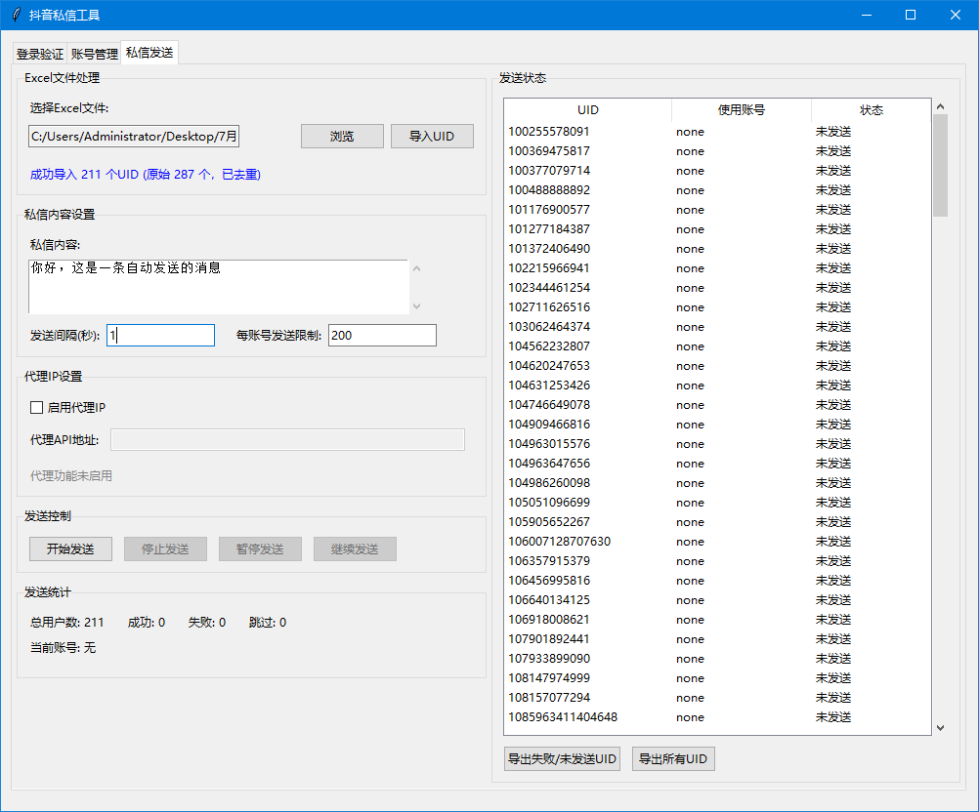This screenshot has width=979, height=812.
Task: Select row with UID 104963647656
Action: (717, 464)
